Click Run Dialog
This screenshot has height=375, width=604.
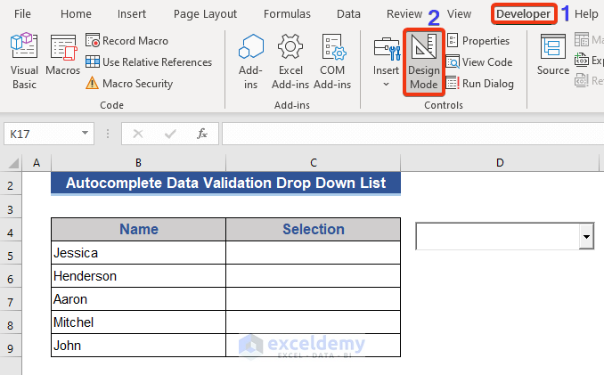point(480,83)
